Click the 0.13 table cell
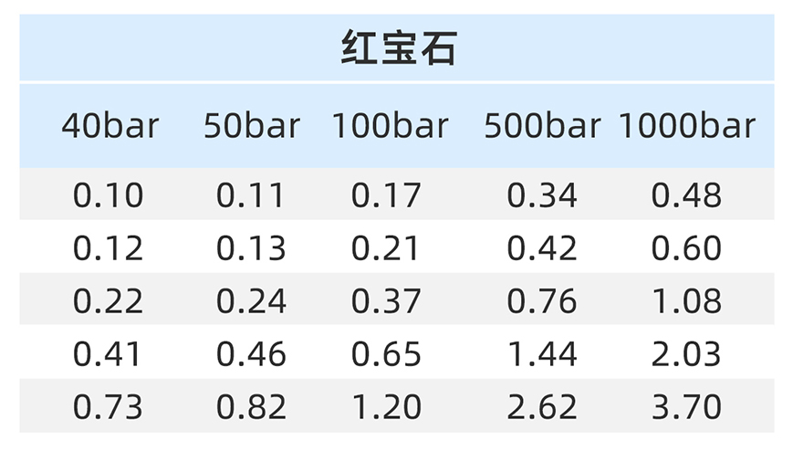This screenshot has width=793, height=451. pyautogui.click(x=251, y=248)
